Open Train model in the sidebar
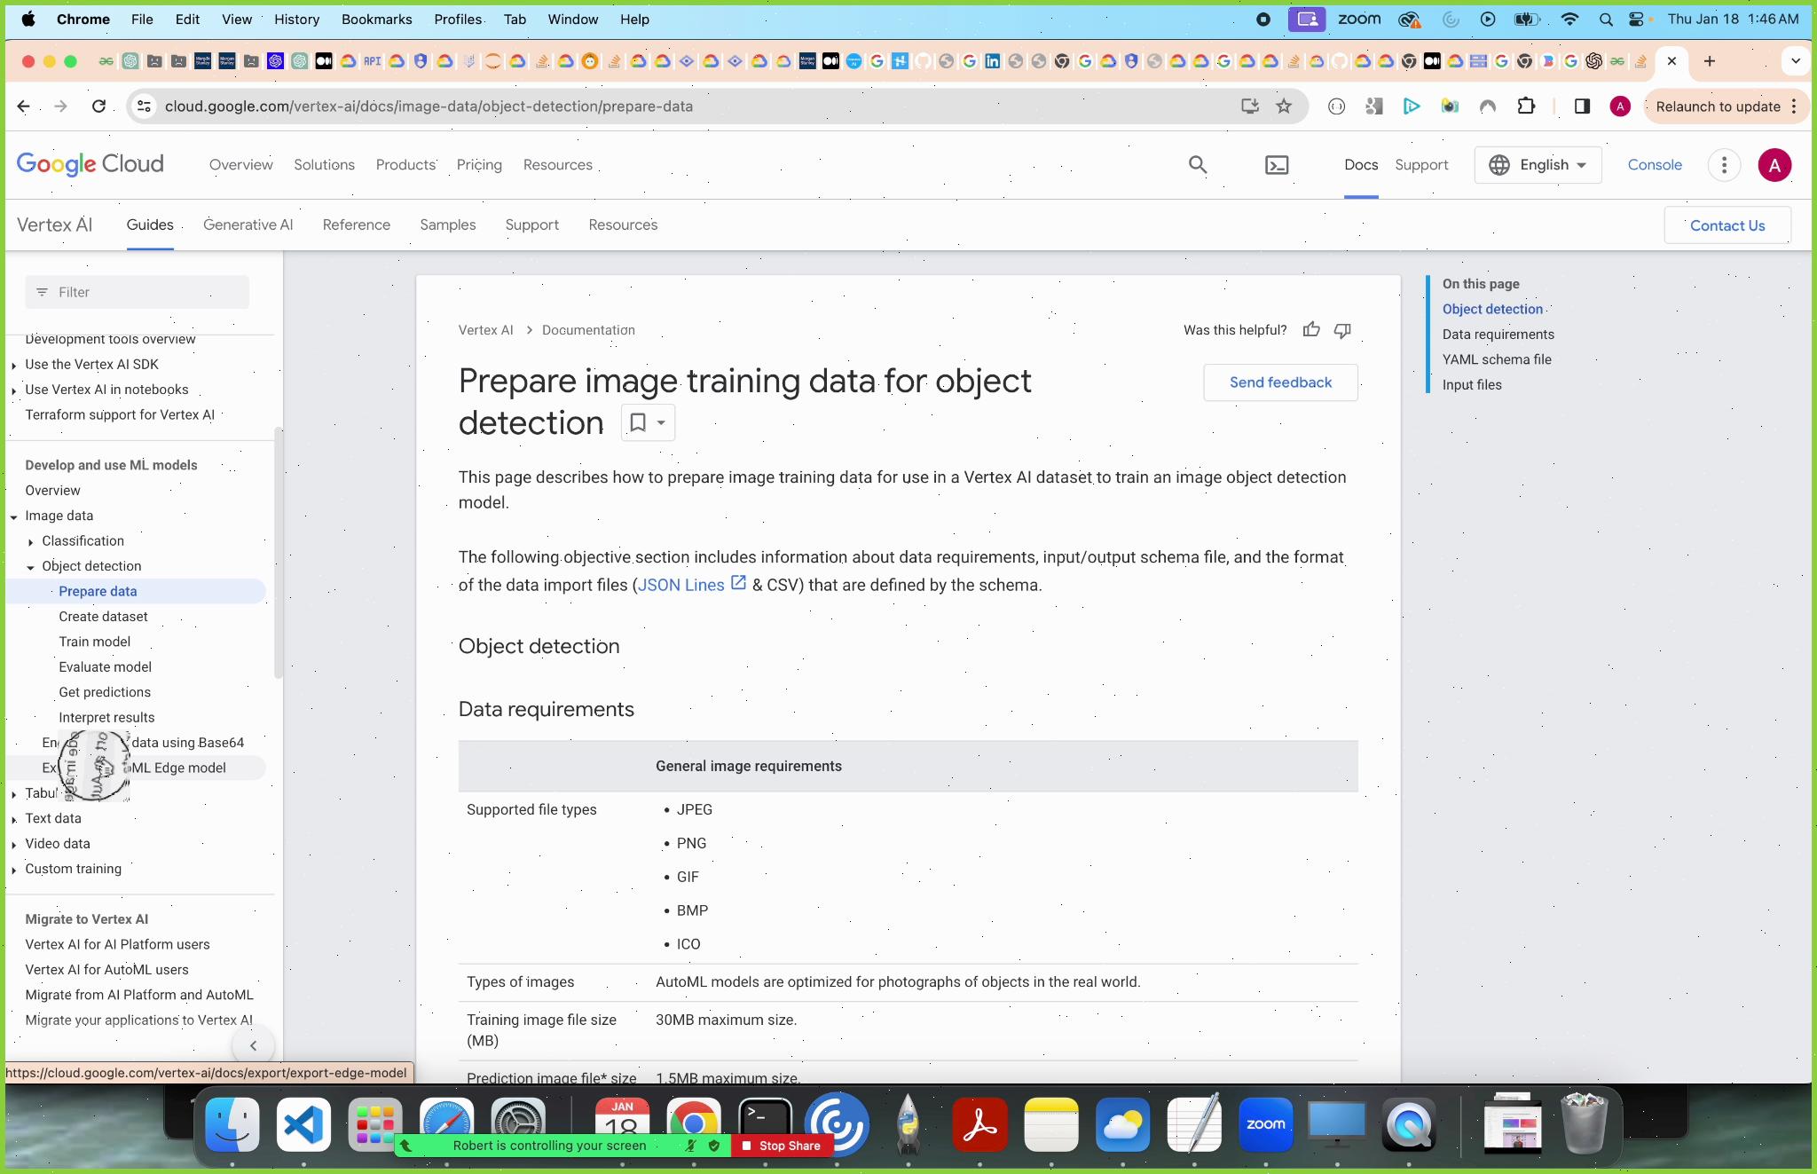 pyautogui.click(x=95, y=642)
